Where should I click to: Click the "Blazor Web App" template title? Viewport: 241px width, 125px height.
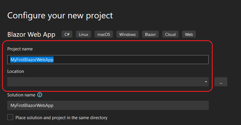(31, 34)
